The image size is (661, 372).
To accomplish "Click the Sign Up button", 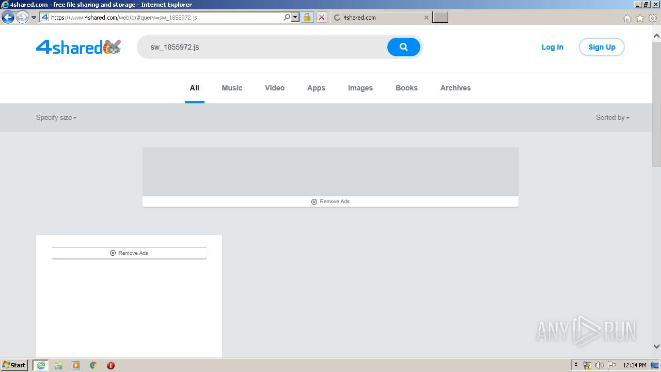I will point(602,47).
